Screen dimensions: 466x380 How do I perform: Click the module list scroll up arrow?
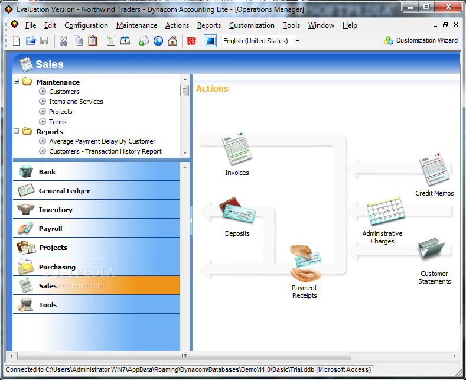[x=185, y=167]
